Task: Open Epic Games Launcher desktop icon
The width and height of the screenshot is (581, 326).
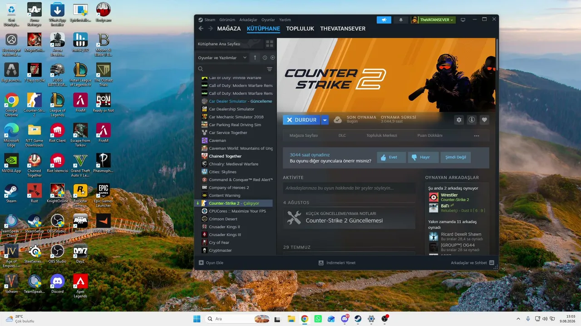Action: 103,196
